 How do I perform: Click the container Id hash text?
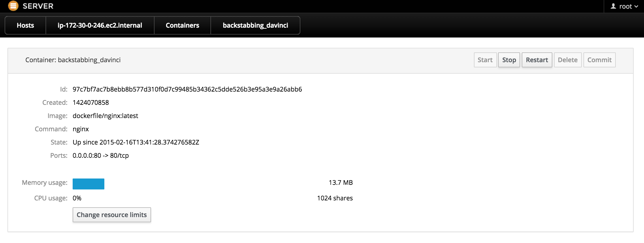coord(187,89)
